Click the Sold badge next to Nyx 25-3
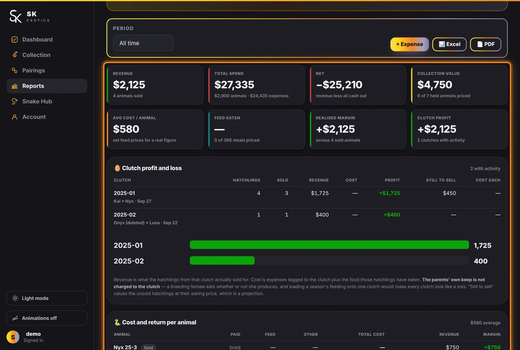520x350 pixels. [x=149, y=347]
